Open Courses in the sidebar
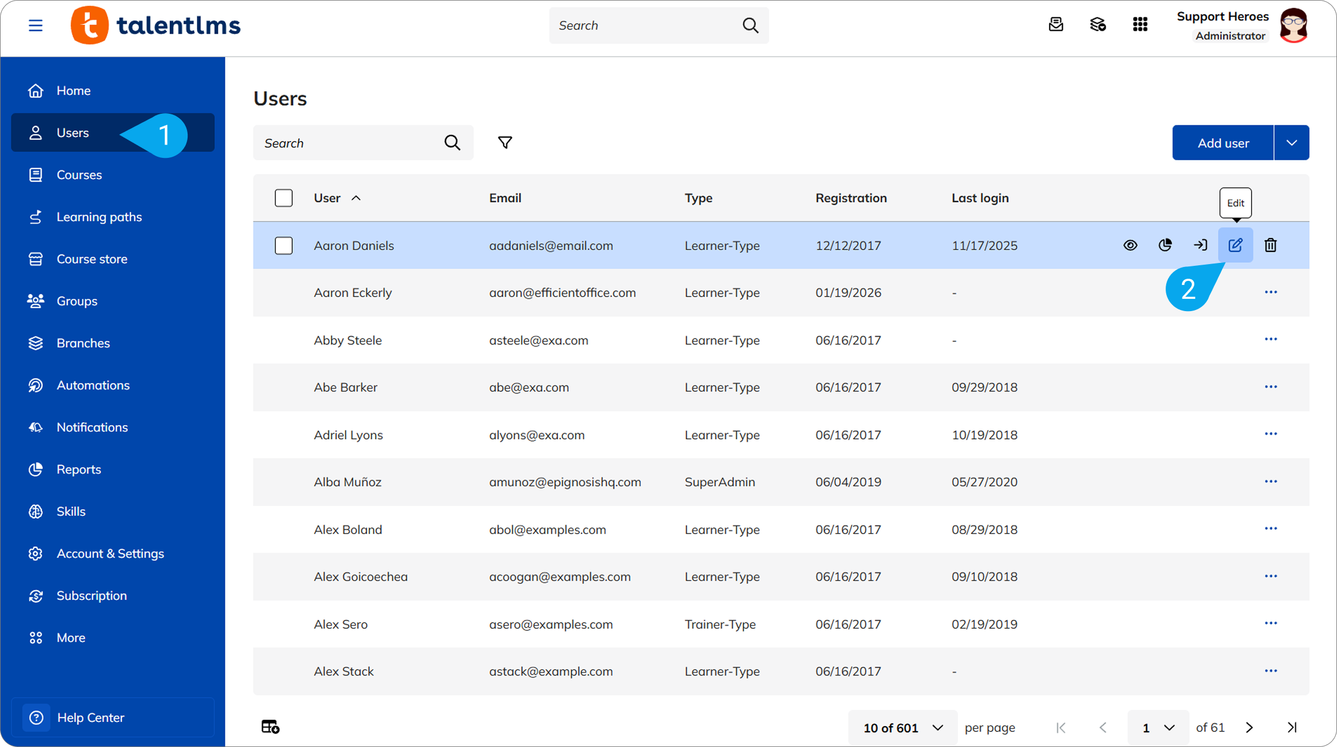This screenshot has width=1337, height=747. 113,175
